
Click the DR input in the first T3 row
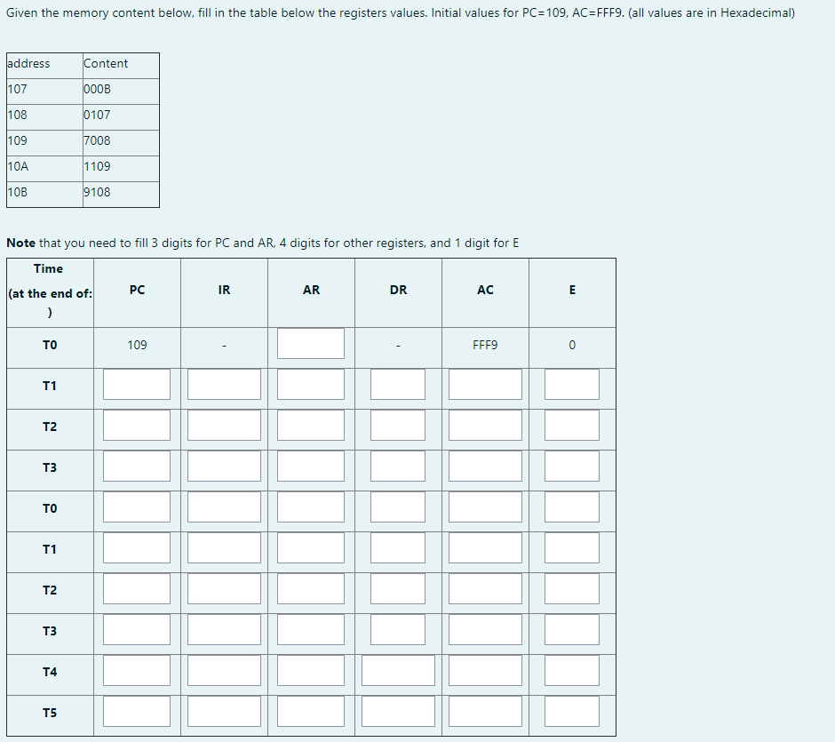click(398, 466)
